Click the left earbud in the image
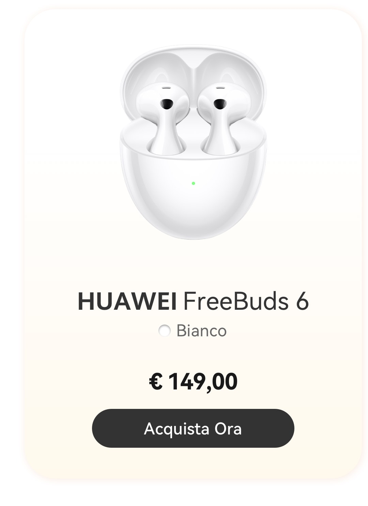Image resolution: width=368 pixels, height=506 pixels. pos(163,118)
